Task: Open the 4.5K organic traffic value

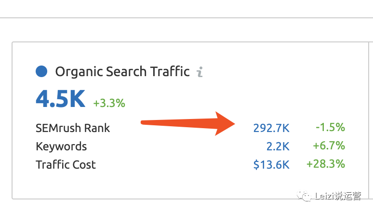Action: pos(60,99)
